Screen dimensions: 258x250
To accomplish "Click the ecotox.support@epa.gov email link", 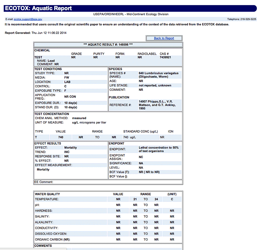I will (x=28, y=19).
